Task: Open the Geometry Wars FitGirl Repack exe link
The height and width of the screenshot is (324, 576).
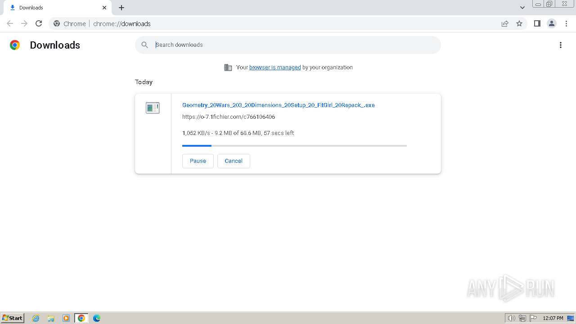Action: 279,105
